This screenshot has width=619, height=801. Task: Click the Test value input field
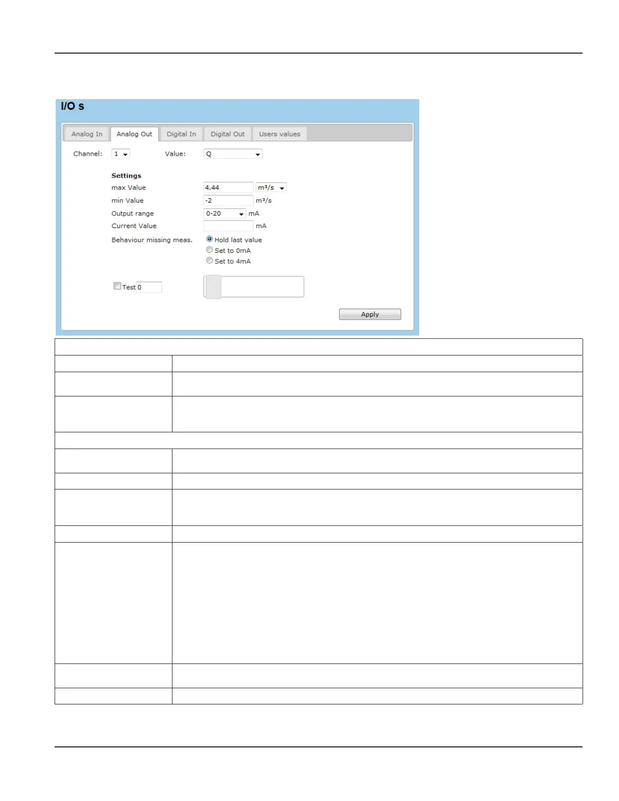pos(149,287)
